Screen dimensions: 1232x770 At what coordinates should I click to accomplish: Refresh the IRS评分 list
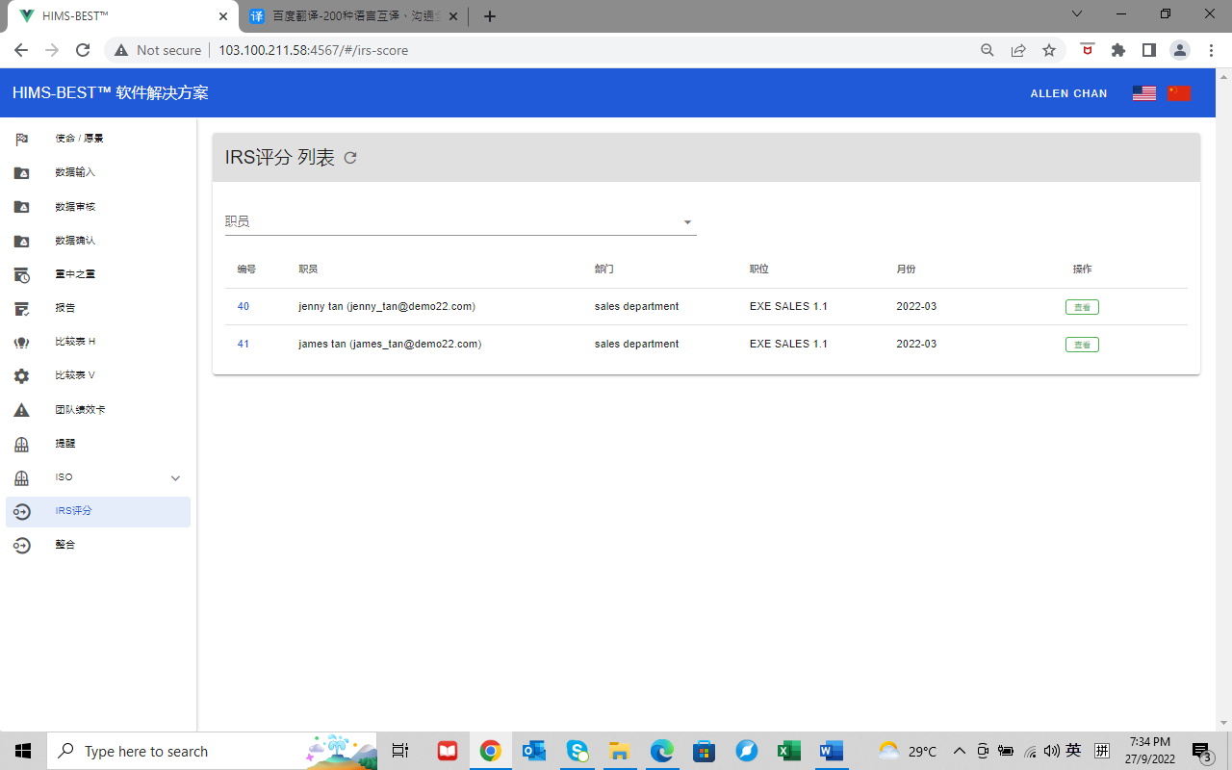[350, 158]
